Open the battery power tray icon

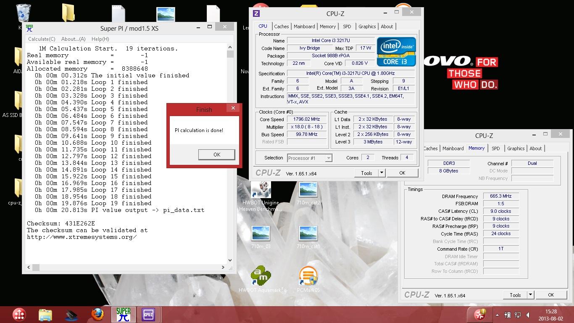[x=507, y=315]
